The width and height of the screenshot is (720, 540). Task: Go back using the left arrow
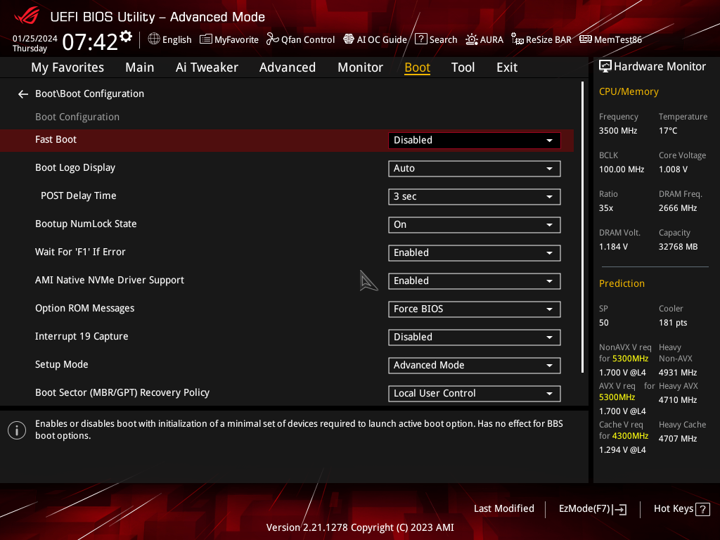pos(23,94)
